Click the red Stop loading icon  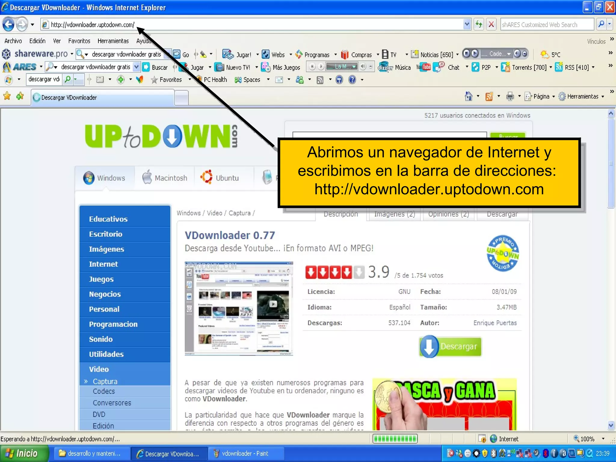point(491,24)
